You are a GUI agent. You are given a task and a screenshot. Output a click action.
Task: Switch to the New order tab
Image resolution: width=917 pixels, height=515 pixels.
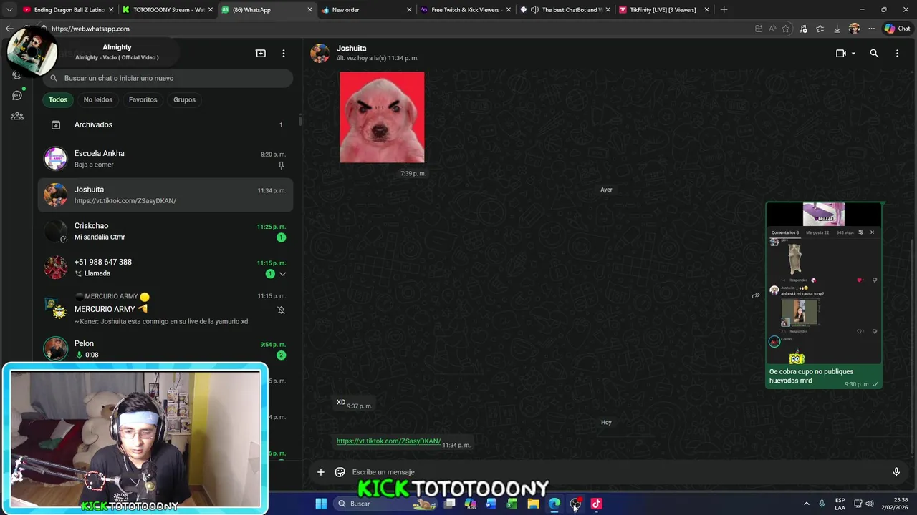[x=365, y=10]
